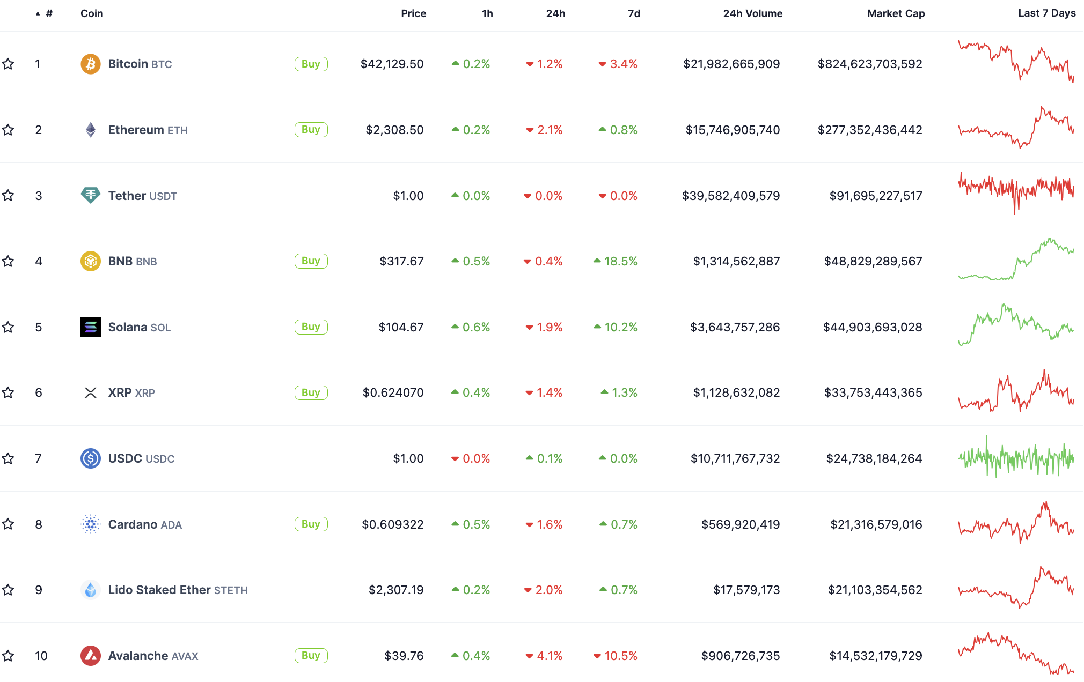Toggle the USDC favorite star
Image resolution: width=1084 pixels, height=682 pixels.
pos(8,458)
